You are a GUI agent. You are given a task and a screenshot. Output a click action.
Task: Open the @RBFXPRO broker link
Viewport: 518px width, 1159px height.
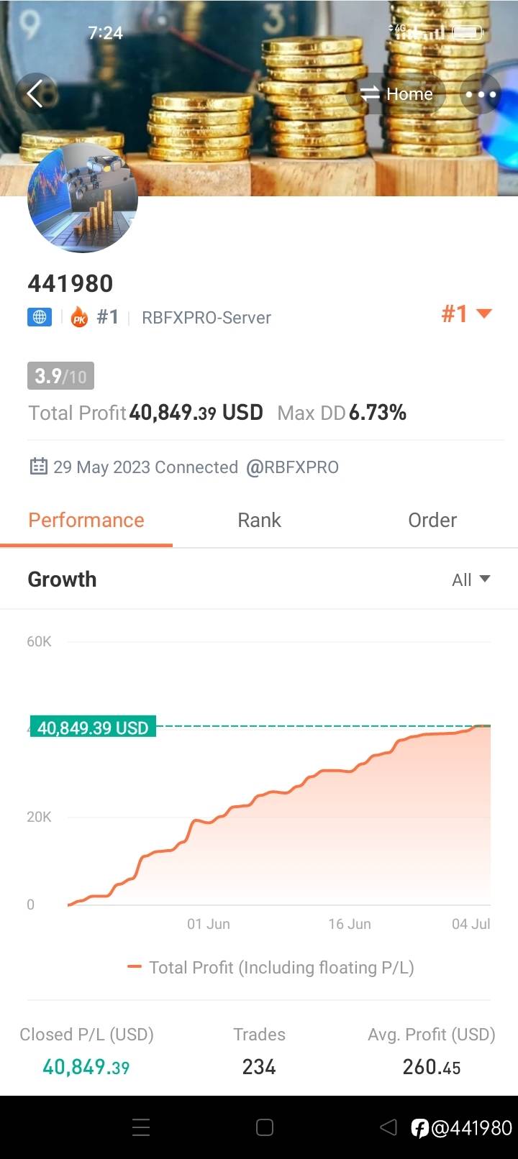pyautogui.click(x=292, y=467)
